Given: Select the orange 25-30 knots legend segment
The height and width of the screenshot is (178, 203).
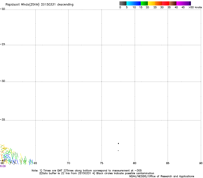Looking at the screenshot, I should tap(159, 3).
